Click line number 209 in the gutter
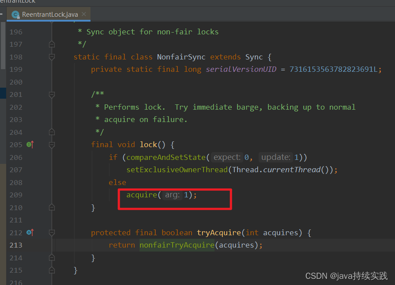 pos(16,195)
